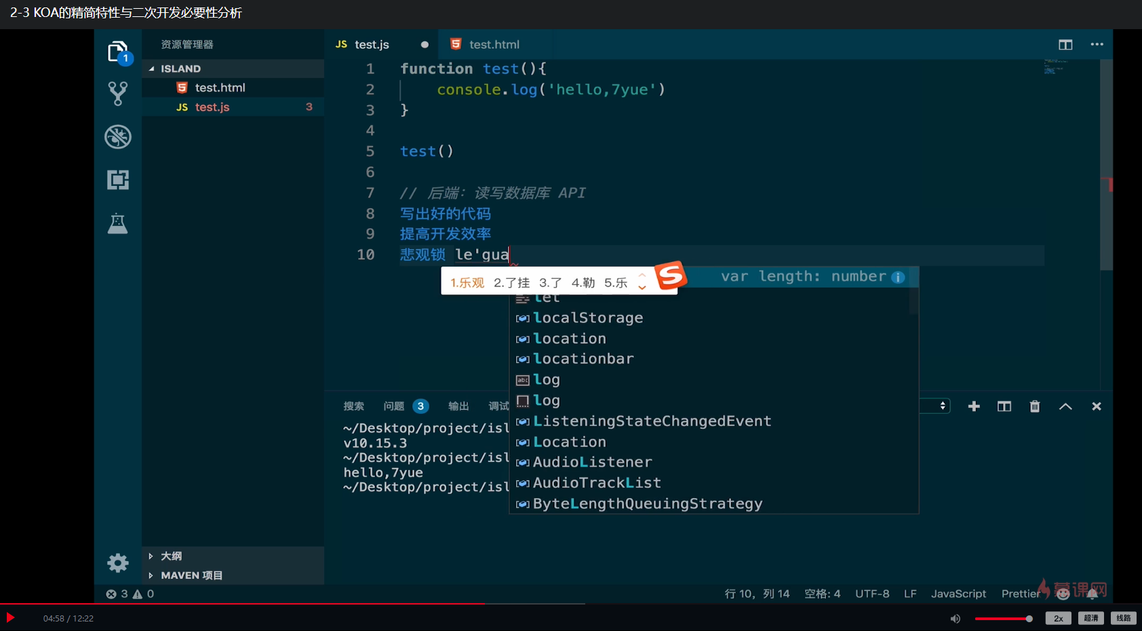1142x631 pixels.
Task: Go to next IME candidate page arrow
Action: point(642,288)
